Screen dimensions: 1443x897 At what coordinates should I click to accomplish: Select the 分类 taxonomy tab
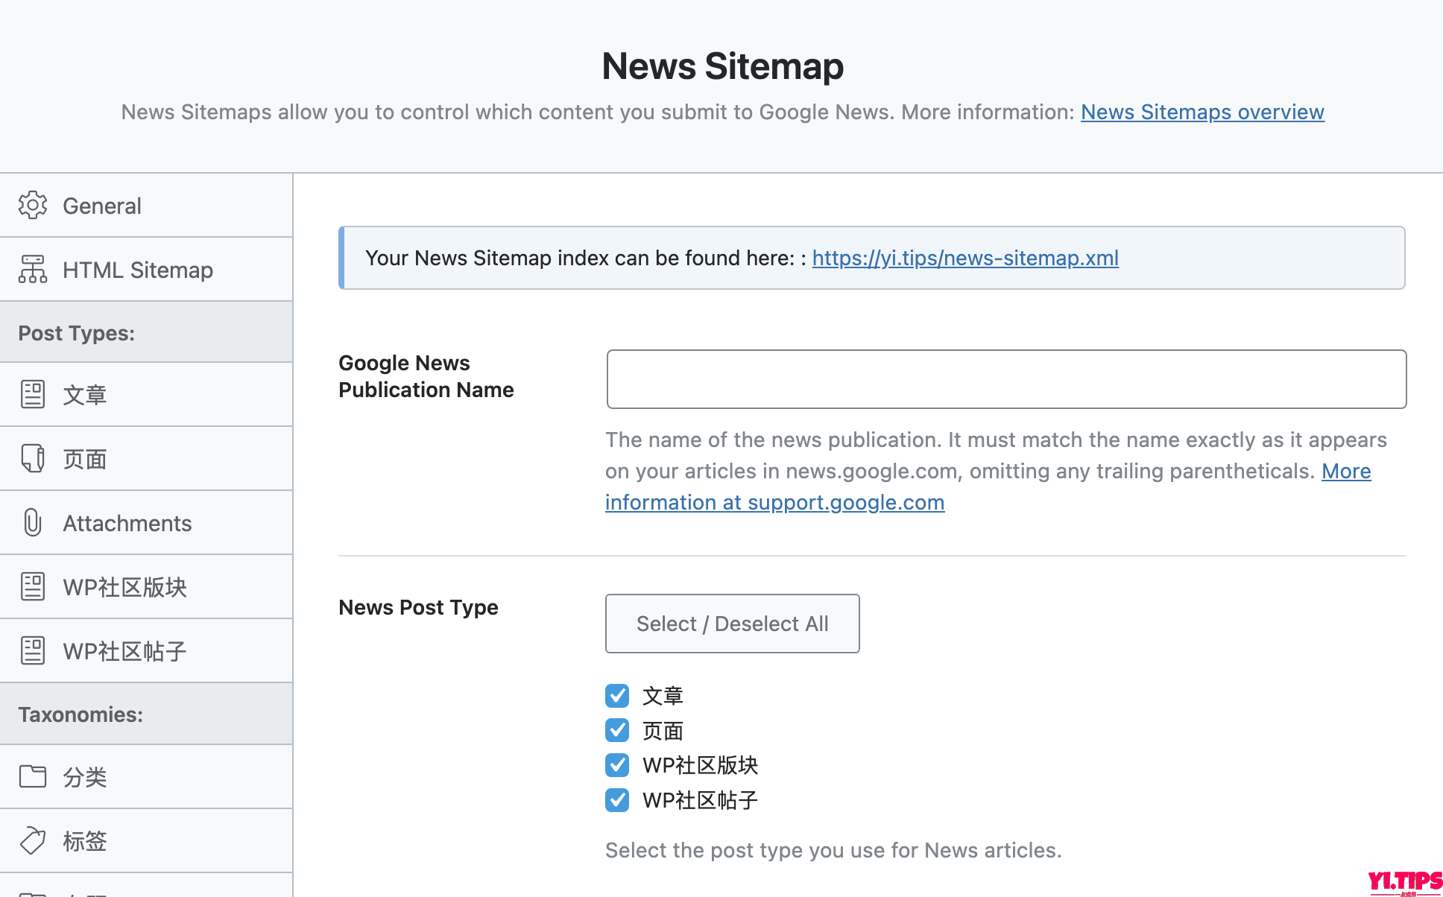click(146, 777)
